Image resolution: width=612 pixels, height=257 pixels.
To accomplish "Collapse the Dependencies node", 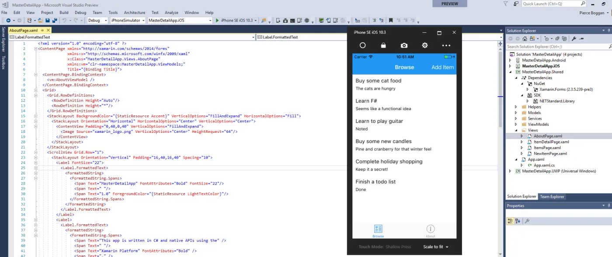I will pyautogui.click(x=516, y=78).
